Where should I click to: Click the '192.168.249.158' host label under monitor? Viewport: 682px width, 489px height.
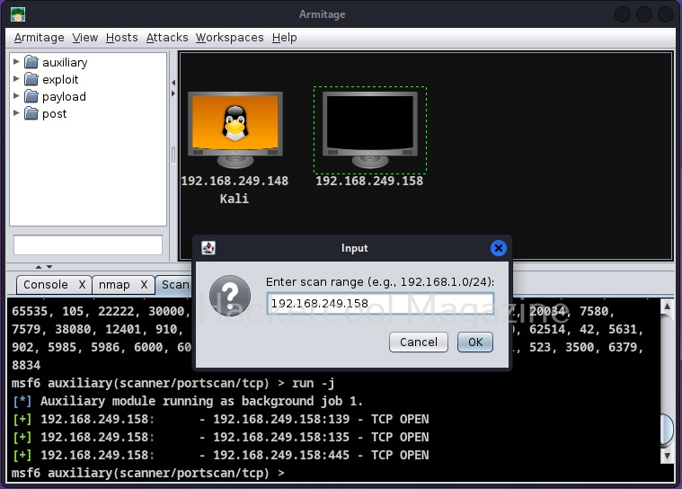[369, 181]
